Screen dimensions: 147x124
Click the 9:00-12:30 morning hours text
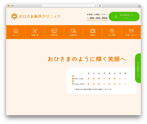pos(78,79)
